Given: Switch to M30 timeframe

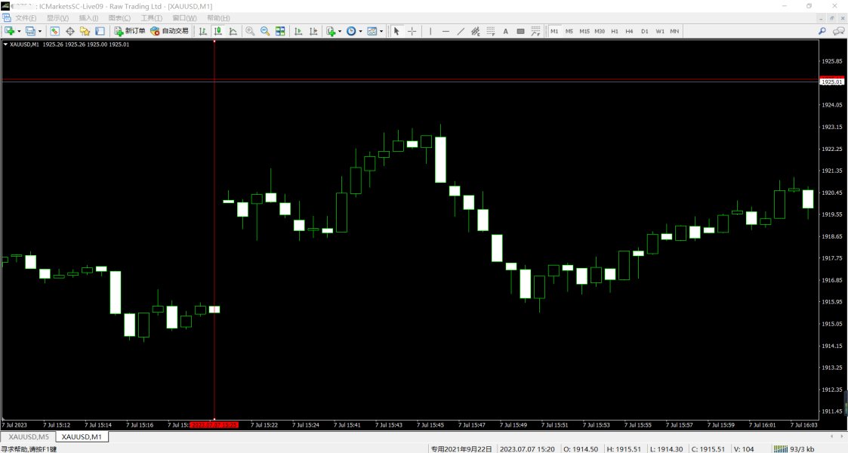Looking at the screenshot, I should [600, 32].
